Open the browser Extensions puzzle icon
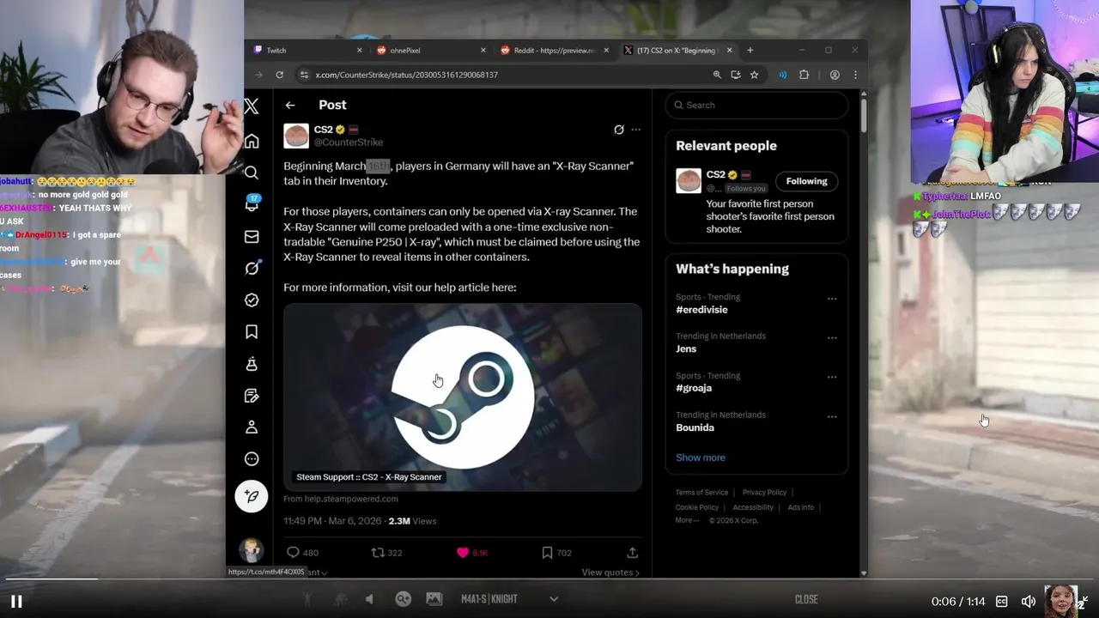Viewport: 1099px width, 618px height. (x=804, y=75)
